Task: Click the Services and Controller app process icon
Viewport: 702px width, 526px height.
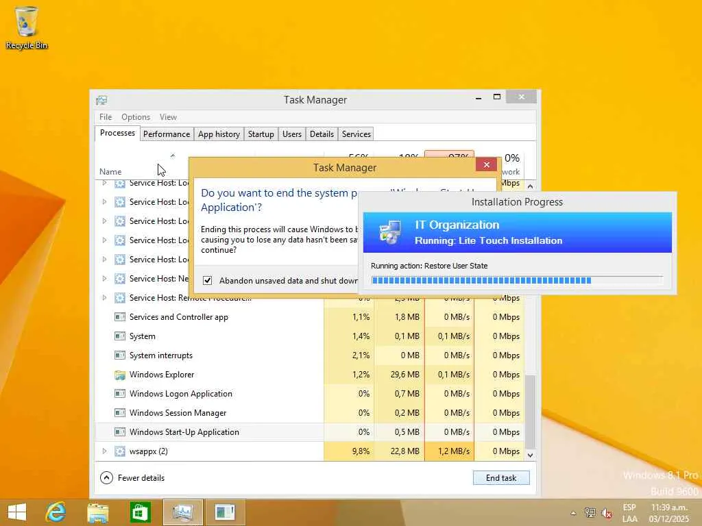Action: pyautogui.click(x=119, y=316)
